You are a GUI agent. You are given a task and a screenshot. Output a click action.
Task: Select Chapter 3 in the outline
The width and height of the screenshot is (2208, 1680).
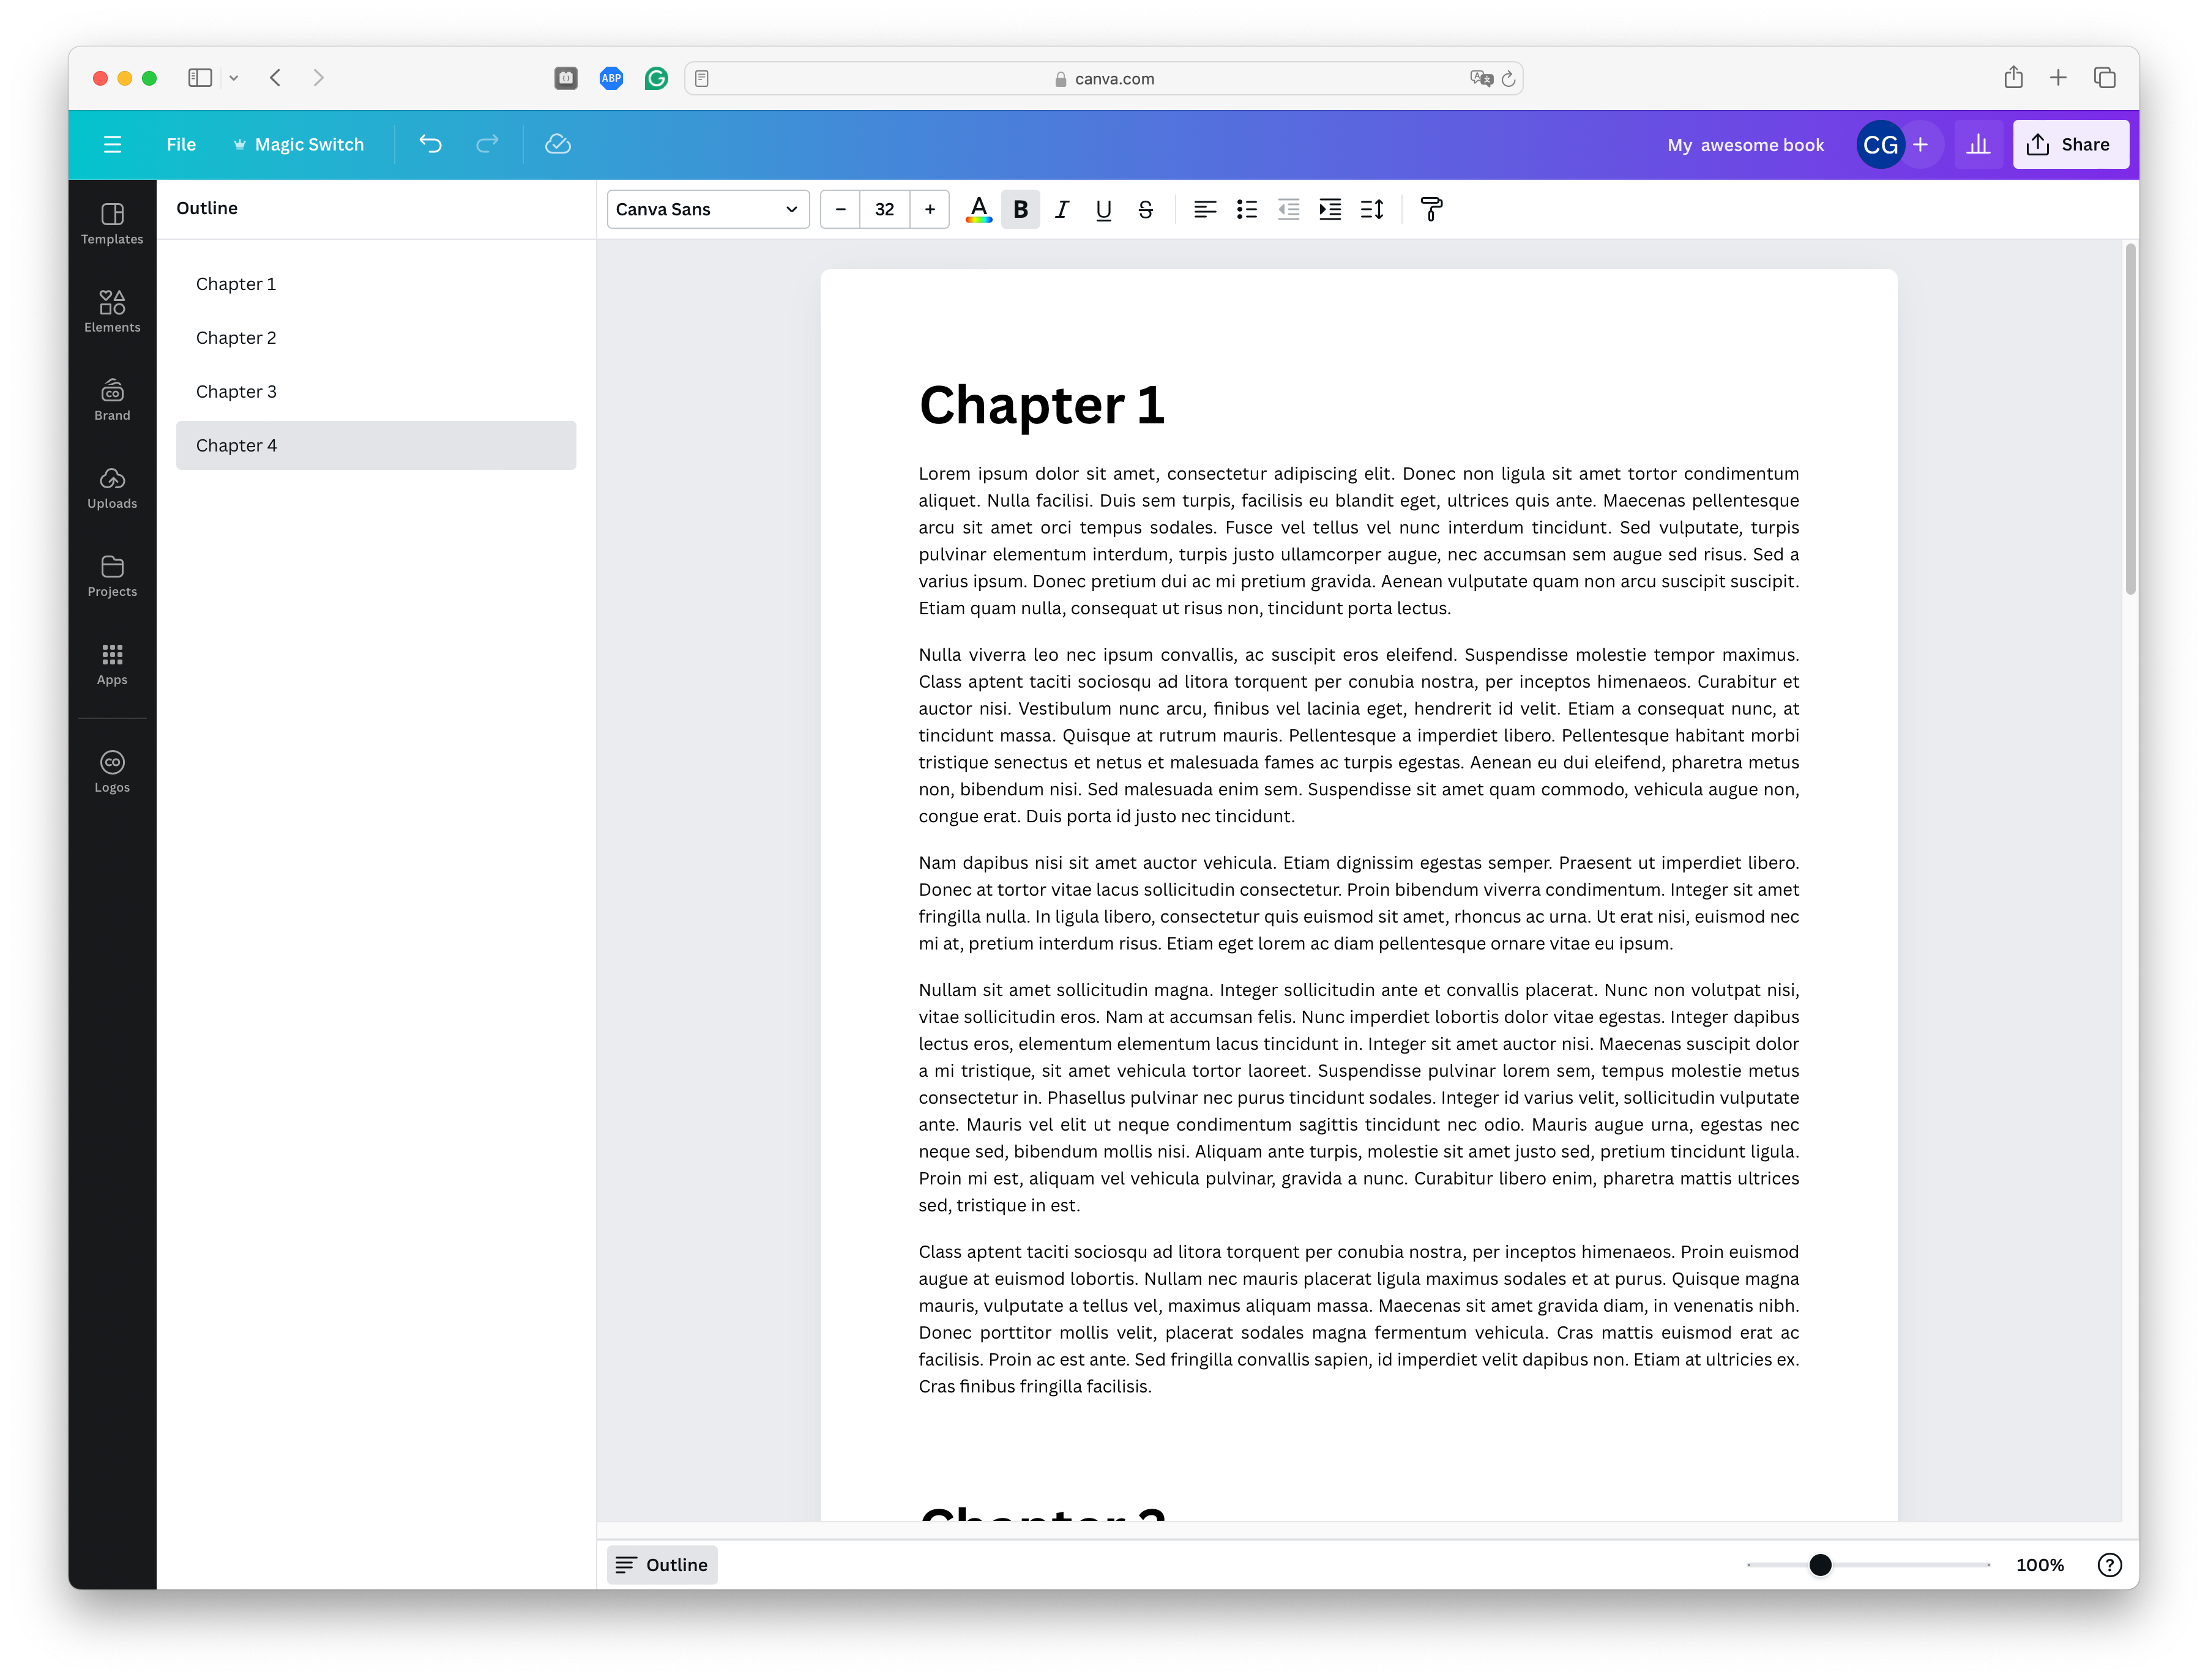click(x=236, y=391)
